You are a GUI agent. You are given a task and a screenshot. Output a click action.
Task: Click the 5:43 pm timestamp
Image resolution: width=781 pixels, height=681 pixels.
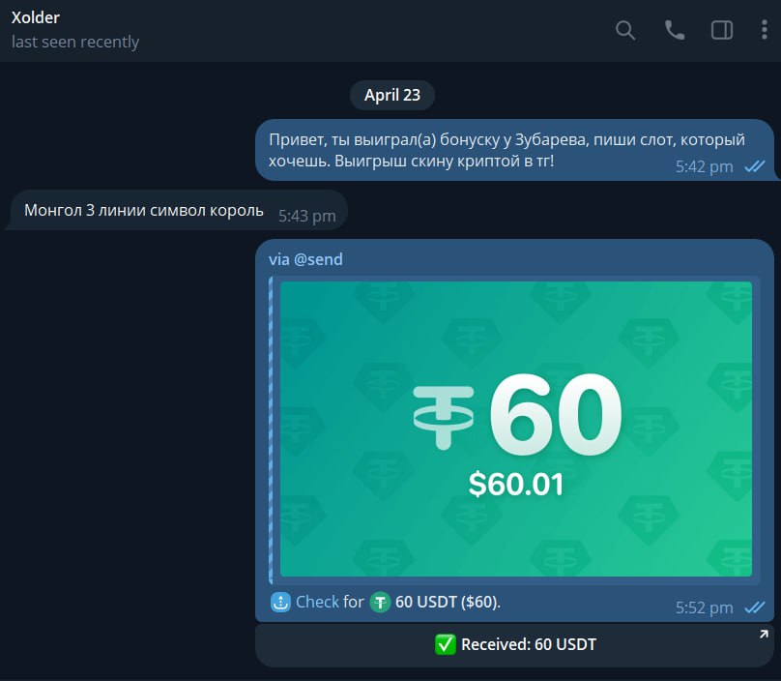306,216
